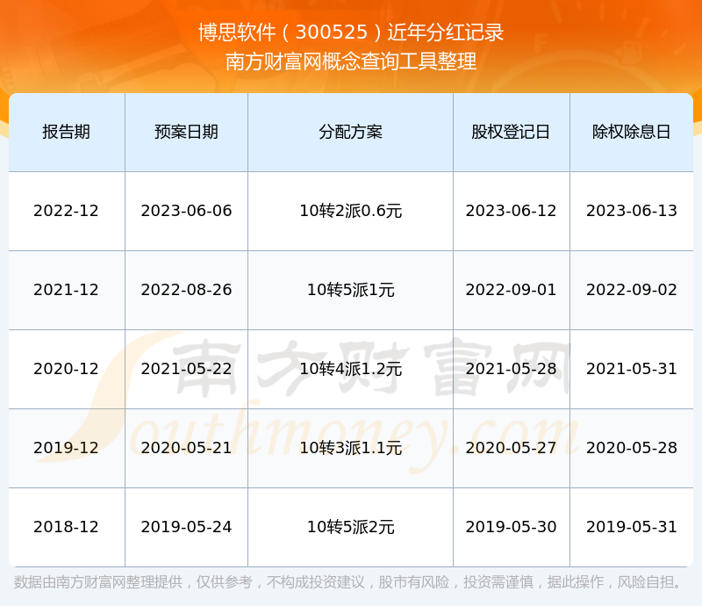
Task: Select proposal date 2020-05-21
Action: point(186,447)
